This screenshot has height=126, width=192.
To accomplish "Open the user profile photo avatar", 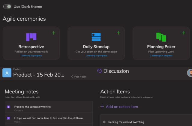I will coord(189,73).
